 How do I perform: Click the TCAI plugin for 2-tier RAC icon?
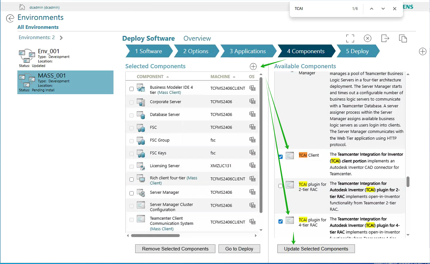click(290, 185)
